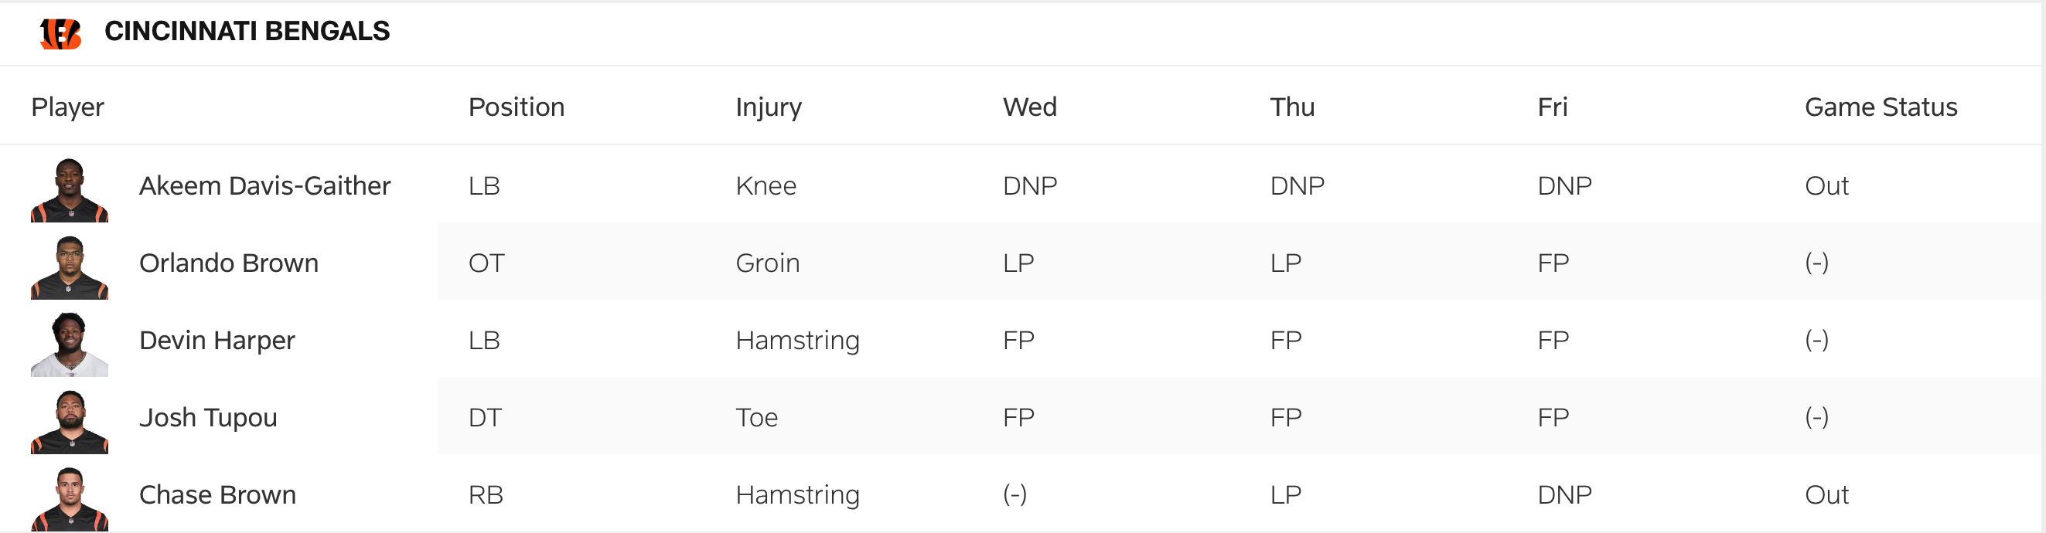Viewport: 2046px width, 533px height.
Task: Open Akeem Davis-Gaither's player headshot
Action: 69,190
